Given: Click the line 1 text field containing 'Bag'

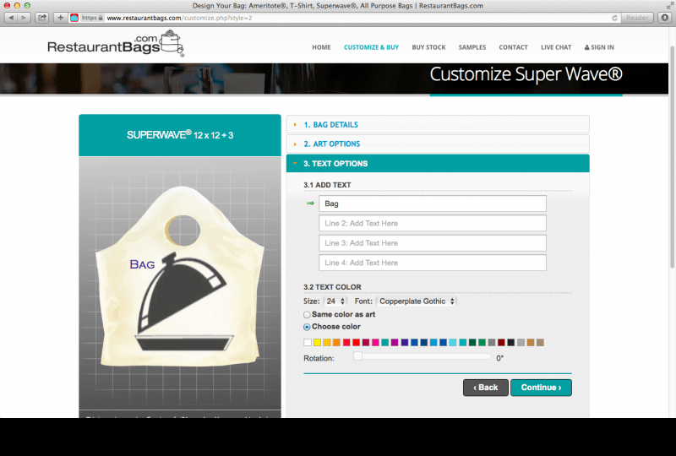Looking at the screenshot, I should point(433,204).
